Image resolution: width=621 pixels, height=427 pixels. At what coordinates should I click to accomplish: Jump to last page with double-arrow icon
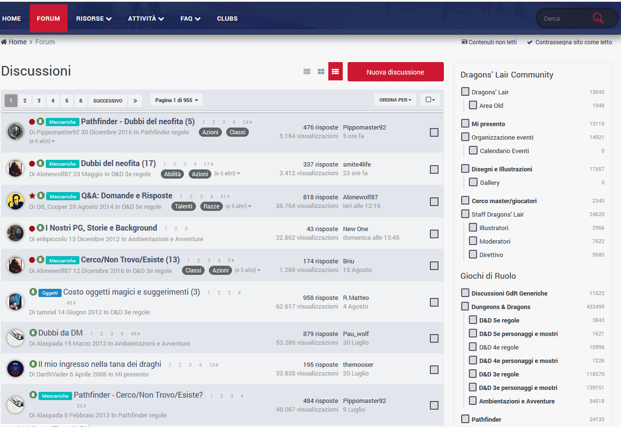point(135,101)
